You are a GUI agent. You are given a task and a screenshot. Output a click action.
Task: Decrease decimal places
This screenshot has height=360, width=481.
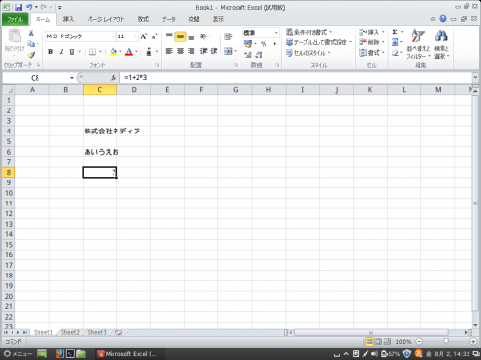tap(259, 55)
